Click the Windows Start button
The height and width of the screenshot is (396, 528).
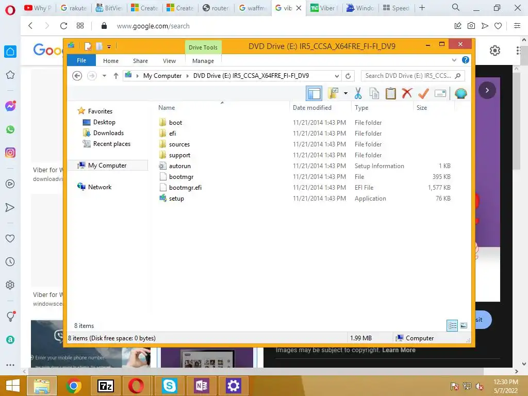pyautogui.click(x=12, y=386)
